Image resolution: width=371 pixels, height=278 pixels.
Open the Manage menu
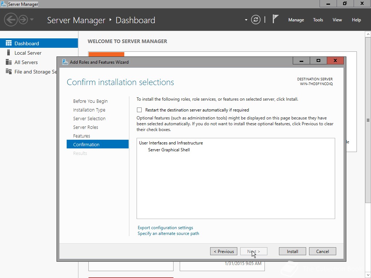296,20
